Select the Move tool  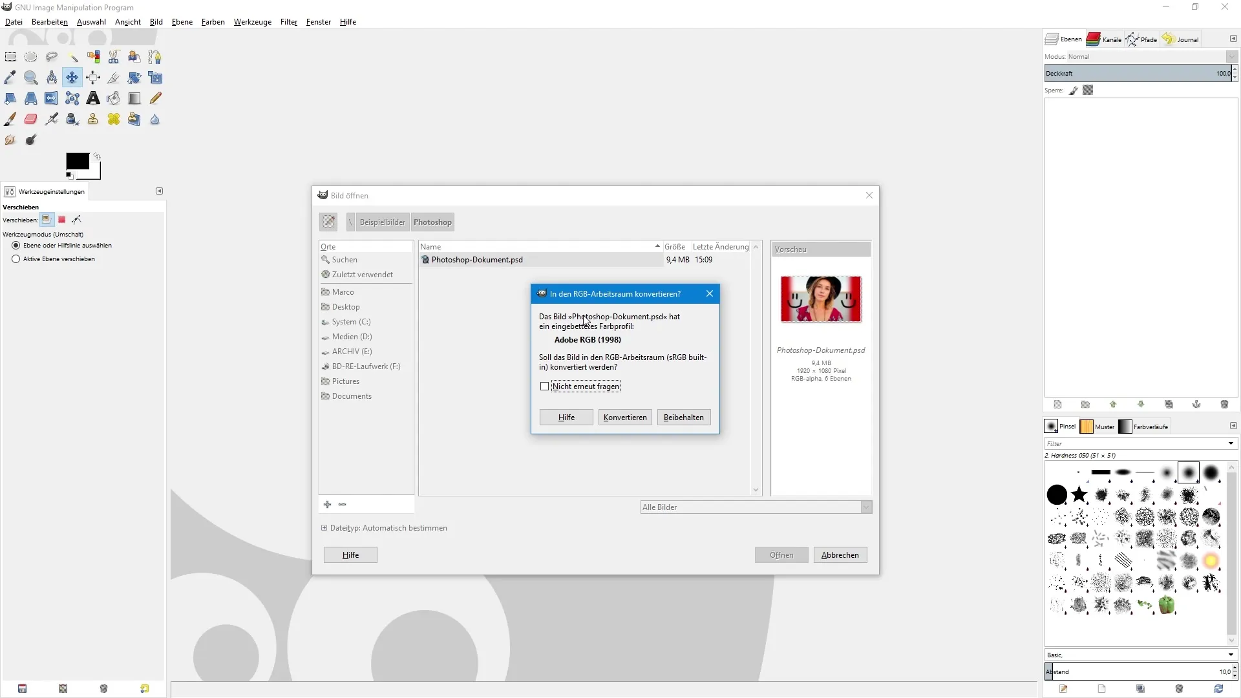point(72,78)
